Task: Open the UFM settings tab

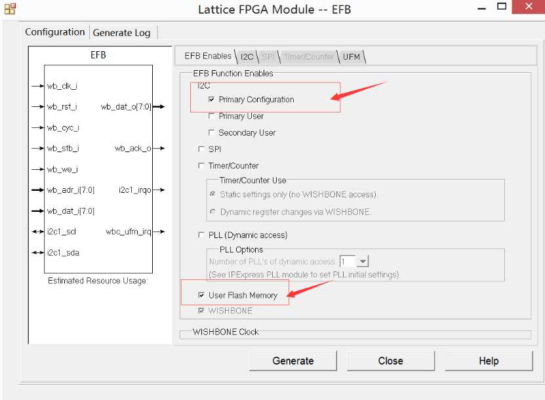Action: tap(352, 56)
